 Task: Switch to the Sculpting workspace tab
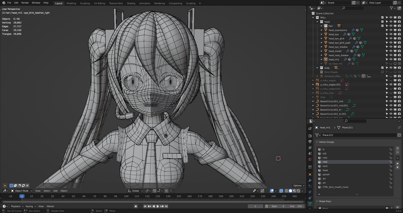[x=85, y=3]
